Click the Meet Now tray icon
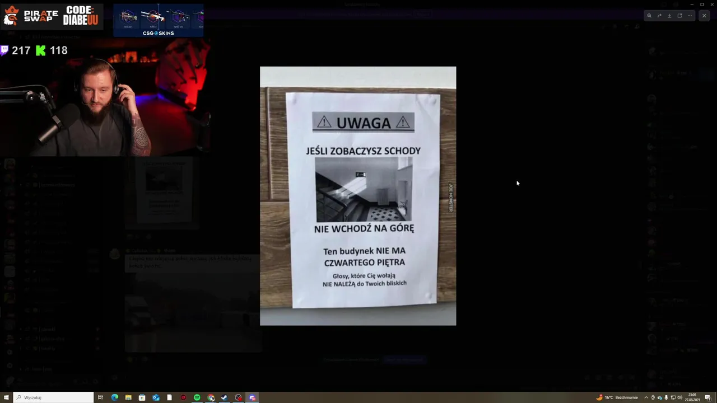 pyautogui.click(x=653, y=397)
